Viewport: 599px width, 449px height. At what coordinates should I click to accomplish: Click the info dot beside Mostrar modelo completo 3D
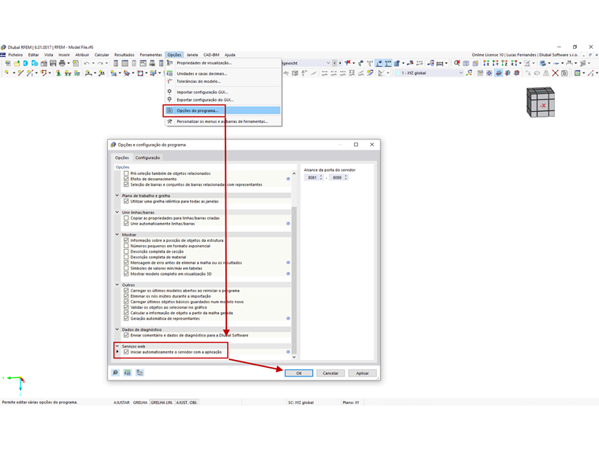tap(288, 274)
